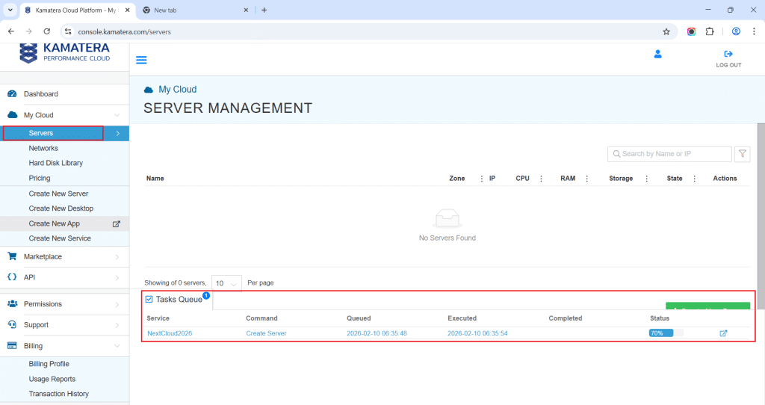Expand the Servers submenu arrow
Screen dimensions: 765x405
pos(117,133)
